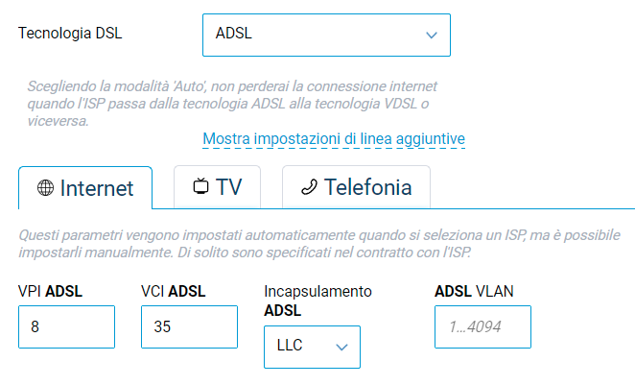Open the TV tab

tap(217, 187)
